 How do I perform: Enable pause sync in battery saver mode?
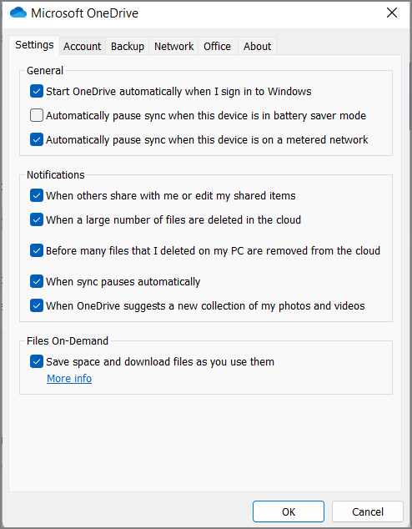(37, 115)
